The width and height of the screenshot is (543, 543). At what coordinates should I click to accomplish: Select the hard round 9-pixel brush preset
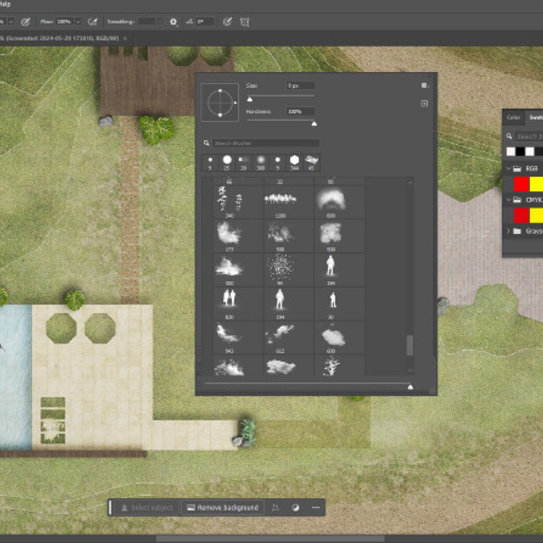click(210, 161)
